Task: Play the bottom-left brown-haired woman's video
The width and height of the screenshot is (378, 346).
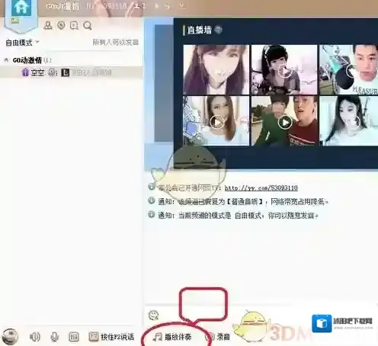Action: pos(216,121)
